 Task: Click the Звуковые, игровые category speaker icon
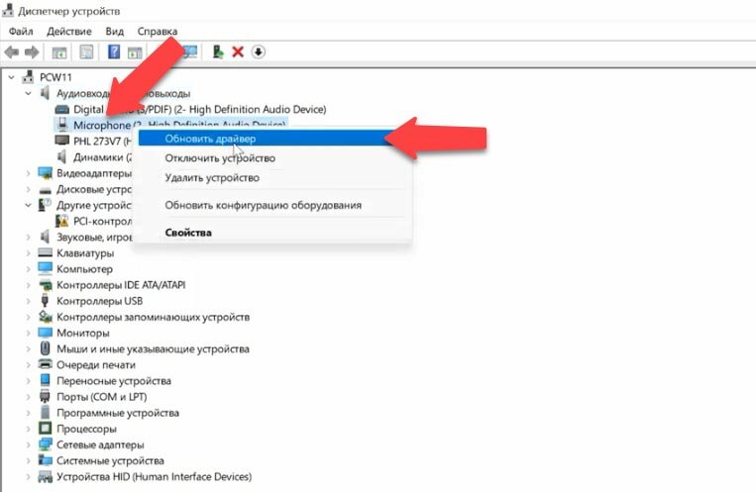pyautogui.click(x=45, y=237)
